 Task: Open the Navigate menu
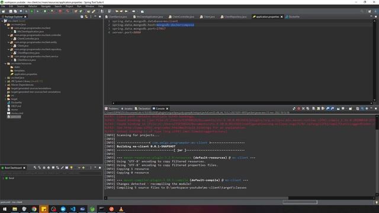pos(46,7)
